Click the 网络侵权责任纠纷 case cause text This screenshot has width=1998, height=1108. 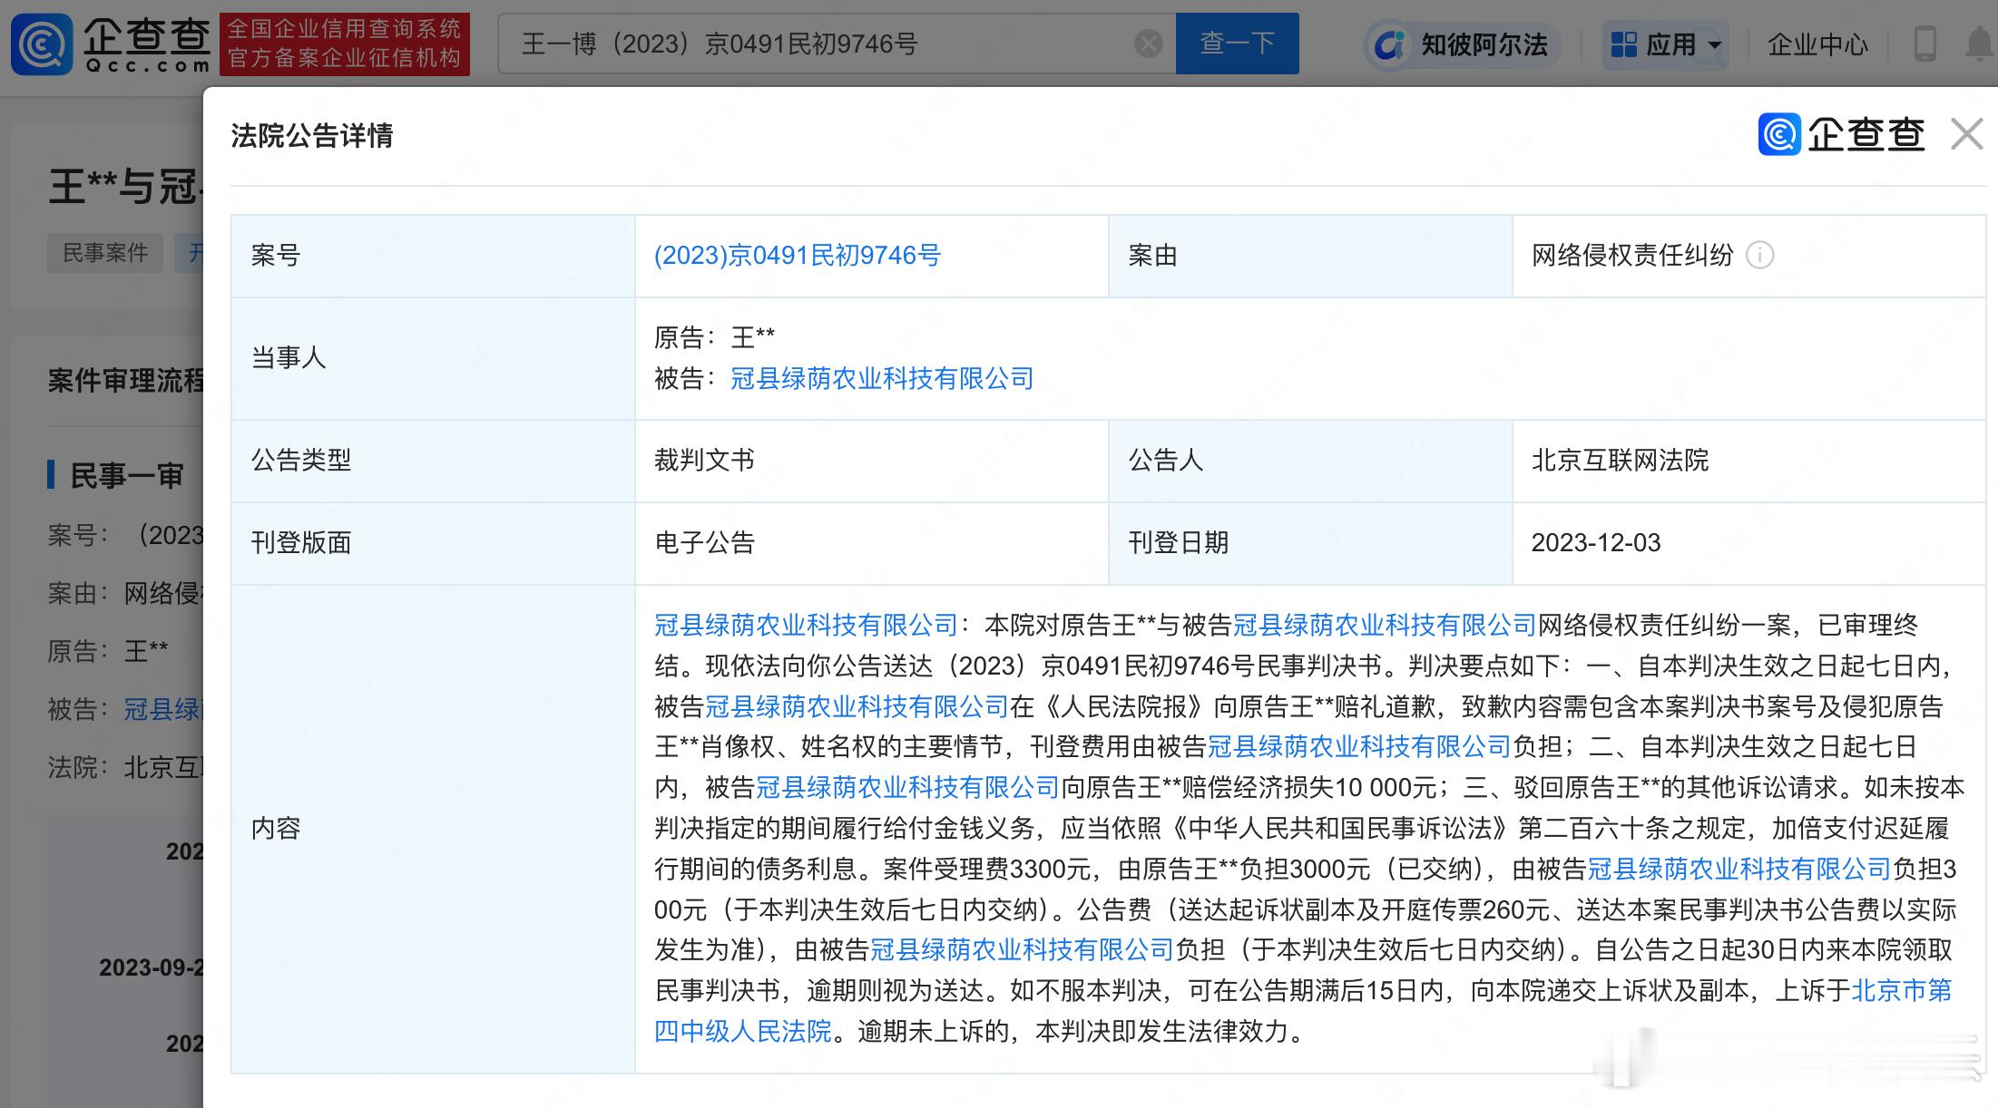click(1632, 256)
